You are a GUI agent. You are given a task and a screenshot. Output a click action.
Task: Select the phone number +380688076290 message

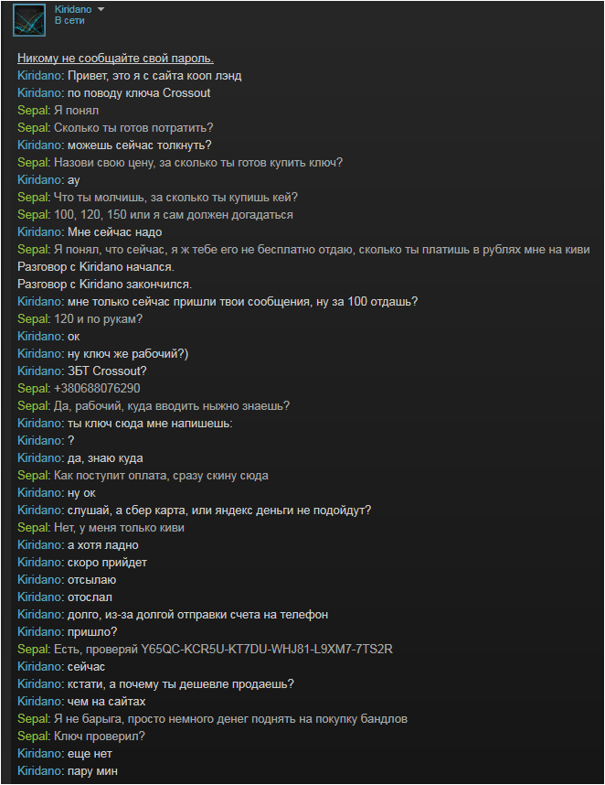(x=97, y=389)
